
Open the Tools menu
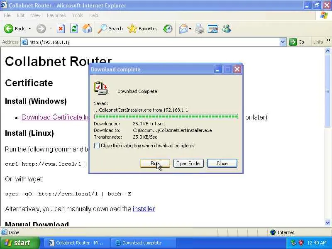pyautogui.click(x=77, y=15)
